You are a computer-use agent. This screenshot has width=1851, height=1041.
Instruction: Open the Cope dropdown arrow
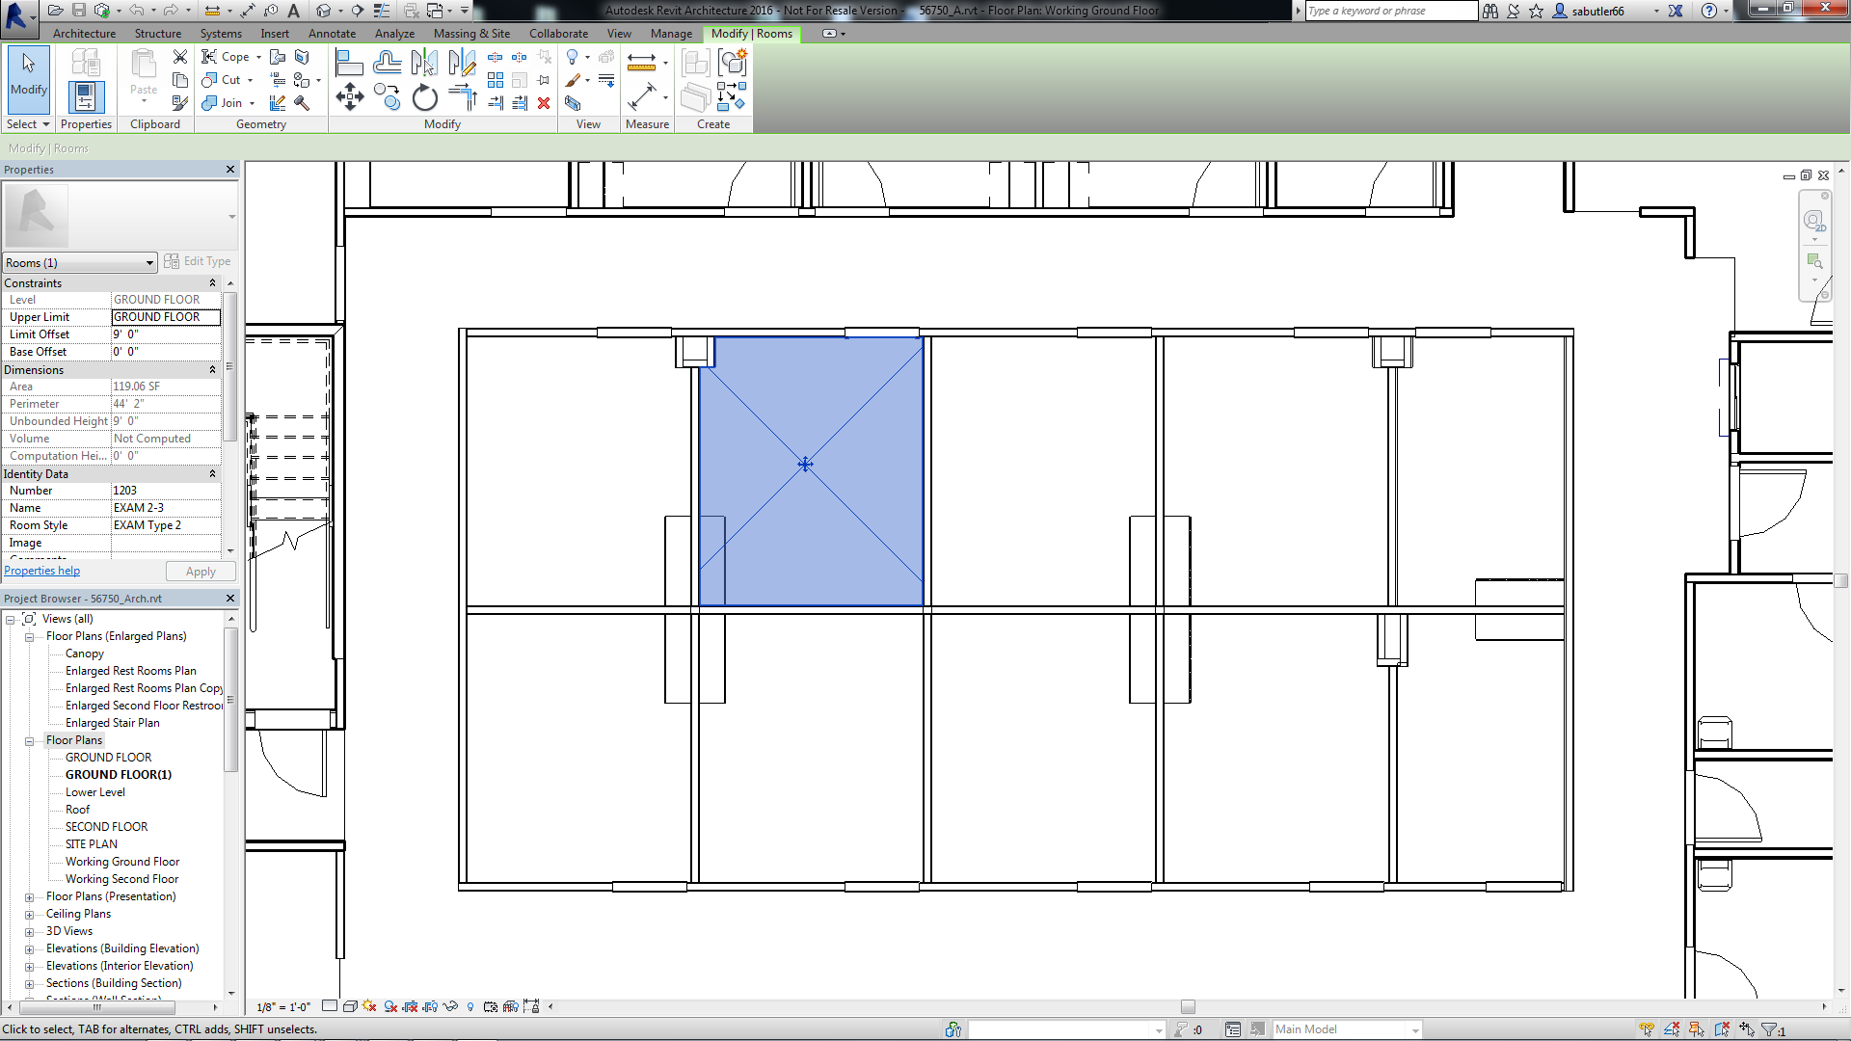click(x=258, y=57)
